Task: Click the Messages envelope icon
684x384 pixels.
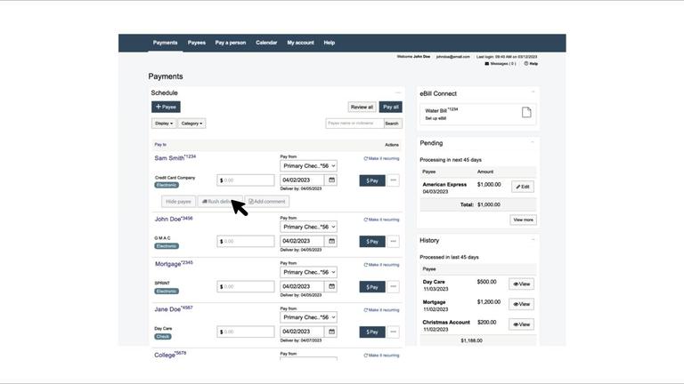Action: click(x=487, y=64)
